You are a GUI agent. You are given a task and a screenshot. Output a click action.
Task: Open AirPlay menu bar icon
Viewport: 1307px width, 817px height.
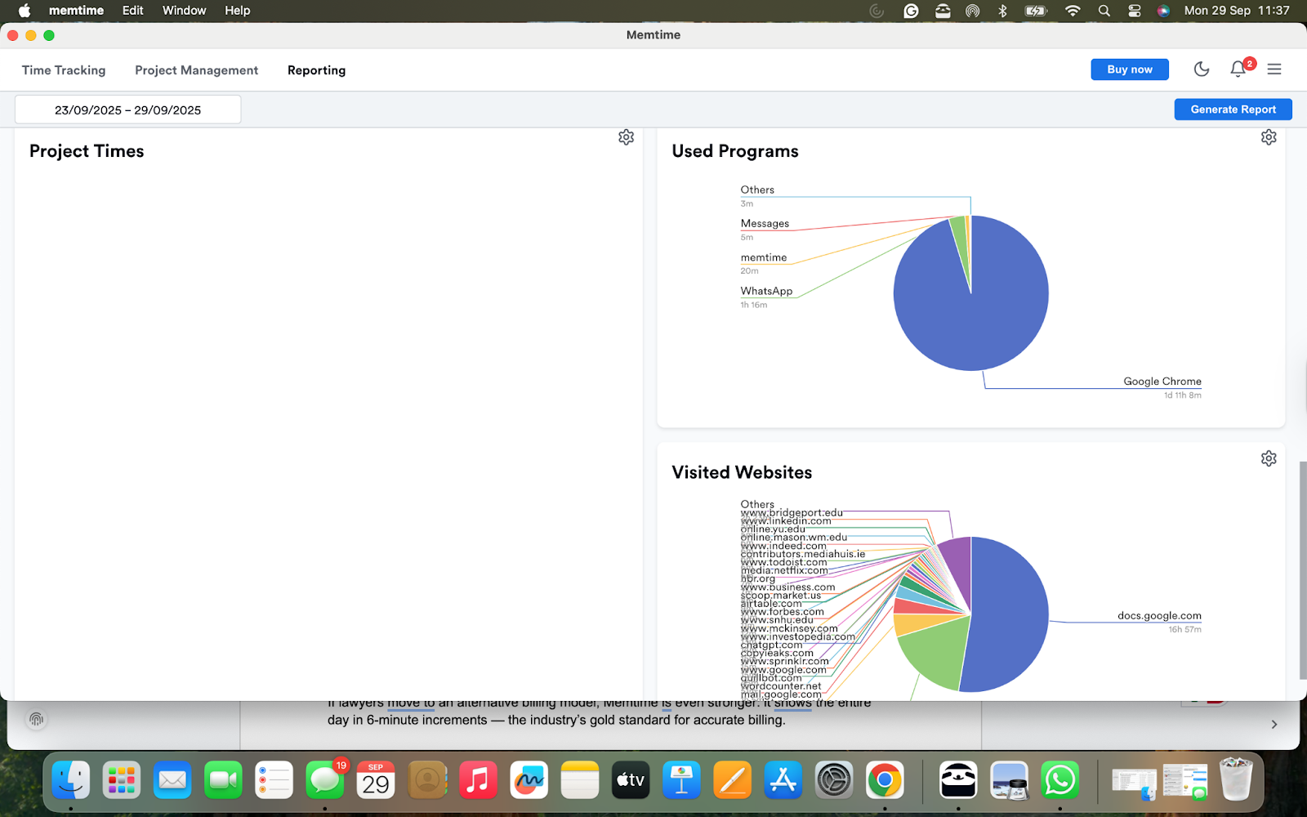[972, 11]
